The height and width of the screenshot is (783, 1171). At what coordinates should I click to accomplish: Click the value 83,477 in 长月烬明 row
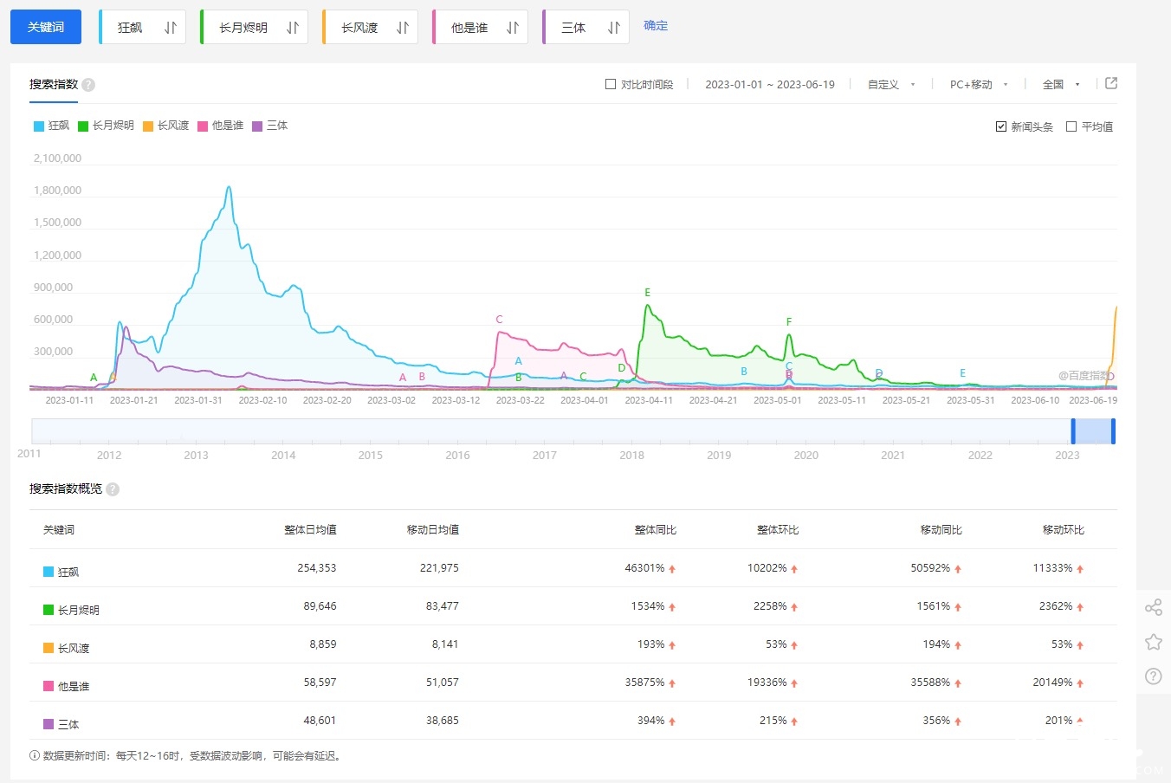(x=443, y=606)
